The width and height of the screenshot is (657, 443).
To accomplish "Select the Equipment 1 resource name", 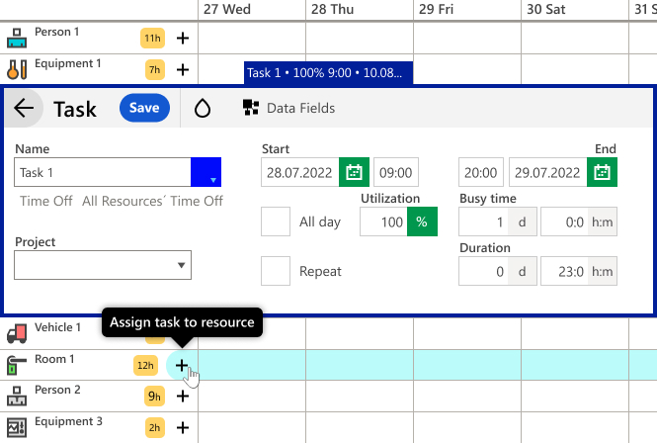I will (x=68, y=63).
